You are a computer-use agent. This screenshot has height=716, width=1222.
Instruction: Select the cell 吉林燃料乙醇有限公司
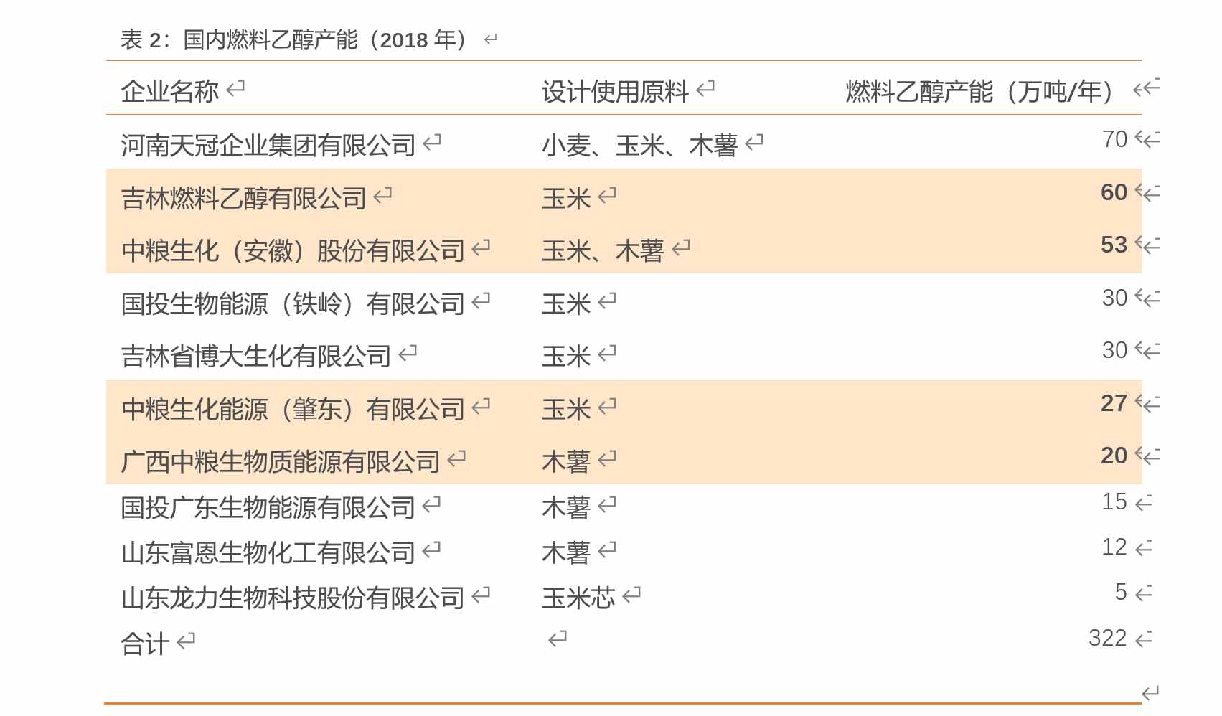[x=243, y=198]
